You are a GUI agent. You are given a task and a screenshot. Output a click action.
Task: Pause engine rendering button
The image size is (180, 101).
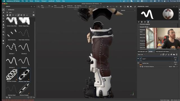click(x=121, y=7)
